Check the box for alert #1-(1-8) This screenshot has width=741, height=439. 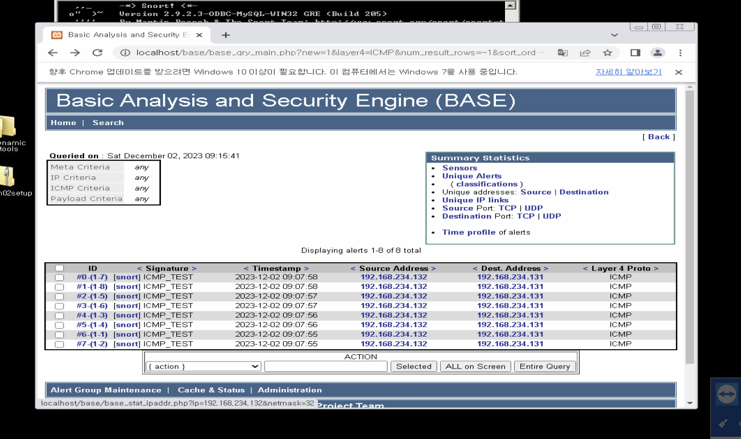click(59, 287)
